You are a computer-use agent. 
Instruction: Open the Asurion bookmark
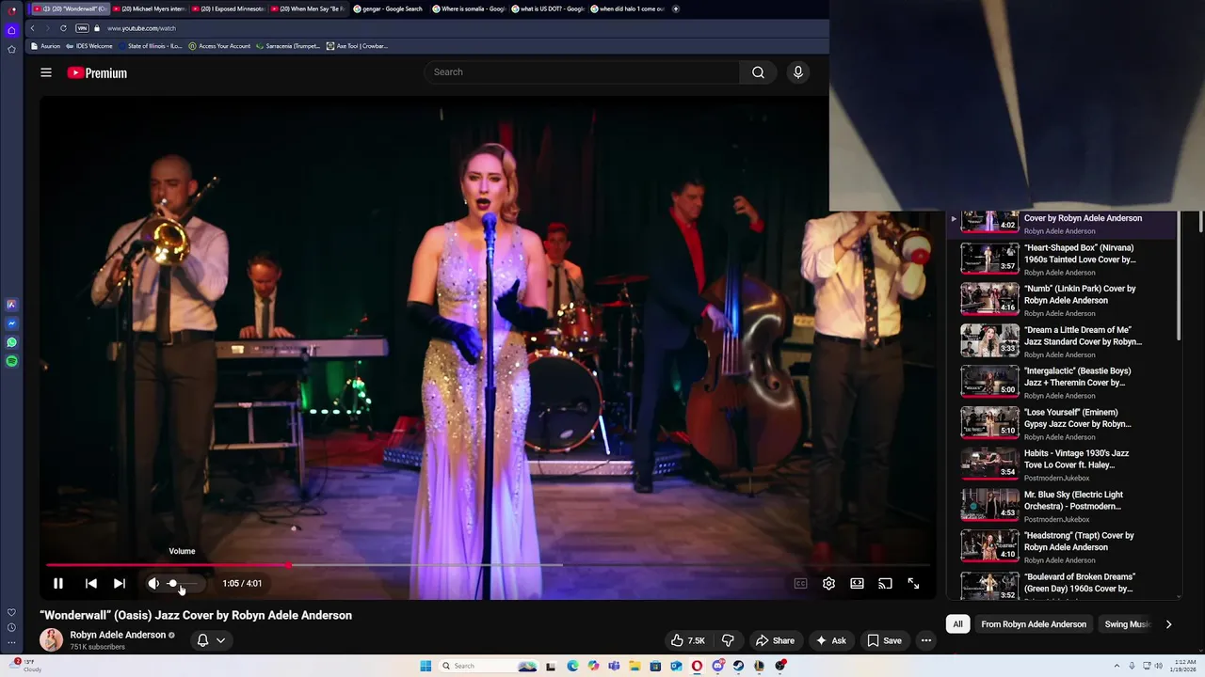[x=45, y=46]
